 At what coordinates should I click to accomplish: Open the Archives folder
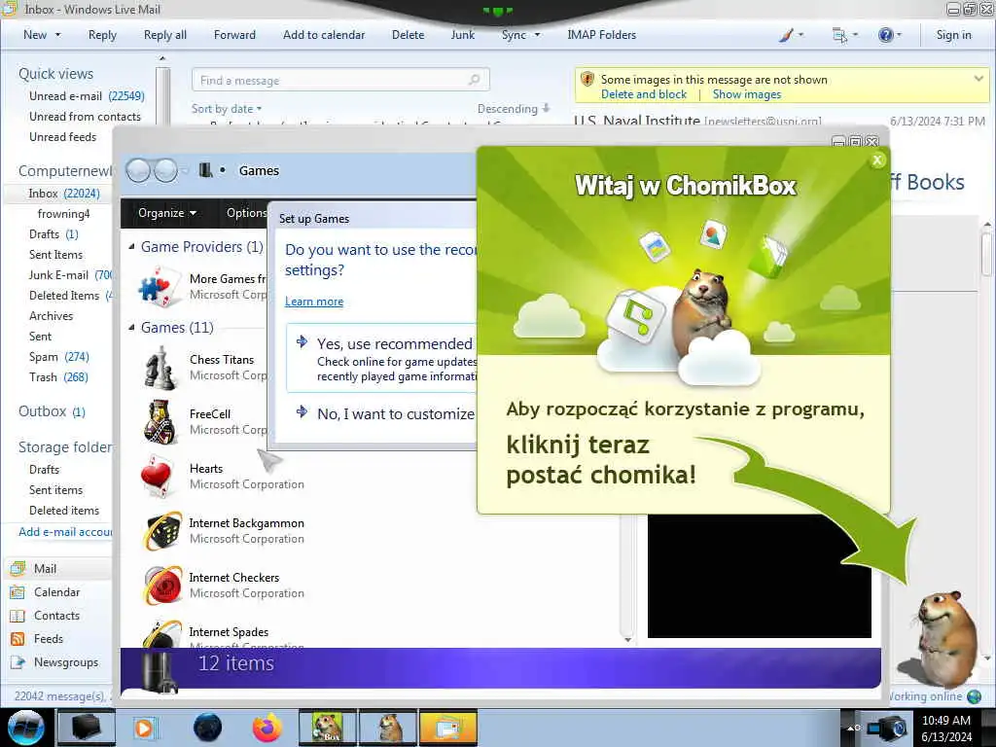tap(51, 316)
